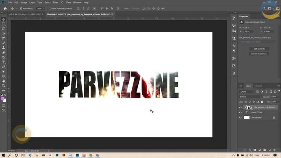Screen dimensions: 281x158
Task: Toggle Lock Image Pixels brush icon
Action: 250,102
